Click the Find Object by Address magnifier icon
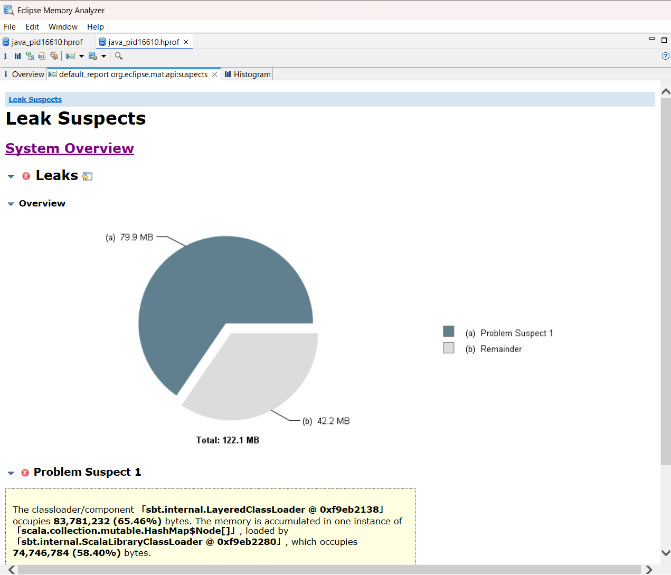Image resolution: width=671 pixels, height=575 pixels. 119,56
